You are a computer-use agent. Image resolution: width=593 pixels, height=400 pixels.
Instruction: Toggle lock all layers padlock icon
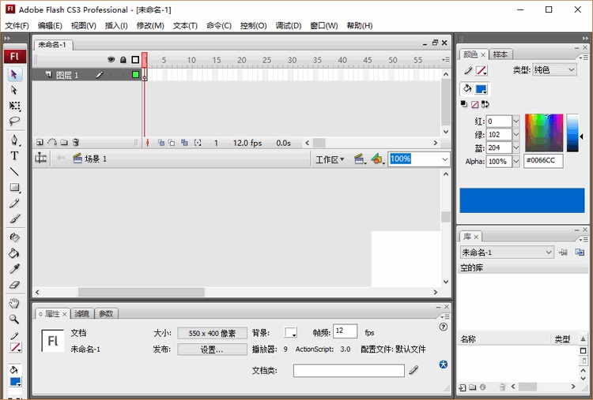point(123,60)
